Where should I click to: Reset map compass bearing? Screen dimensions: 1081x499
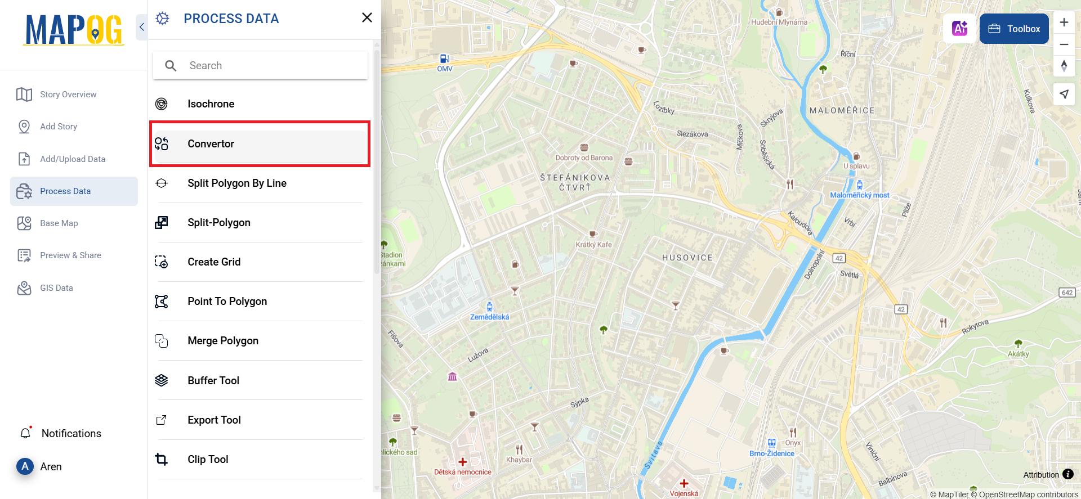pyautogui.click(x=1064, y=66)
